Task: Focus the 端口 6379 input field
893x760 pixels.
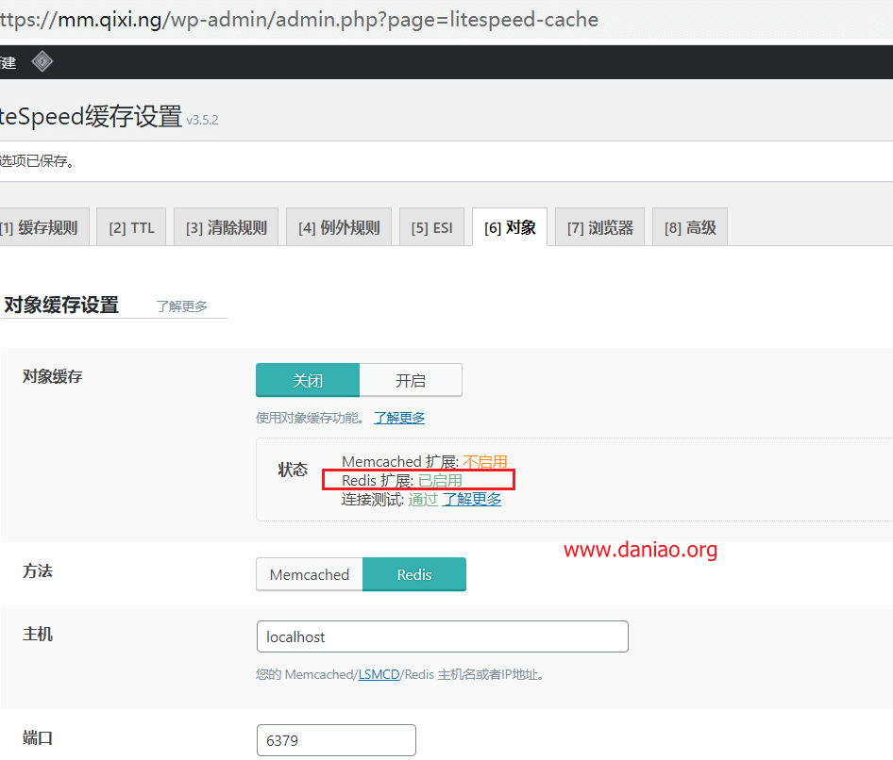Action: [x=336, y=740]
